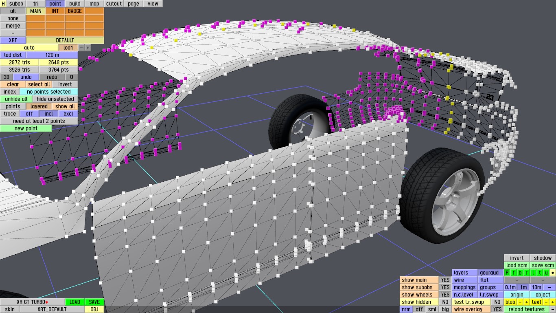Switch to the u underside view
This screenshot has height=313, width=556.
click(546, 273)
